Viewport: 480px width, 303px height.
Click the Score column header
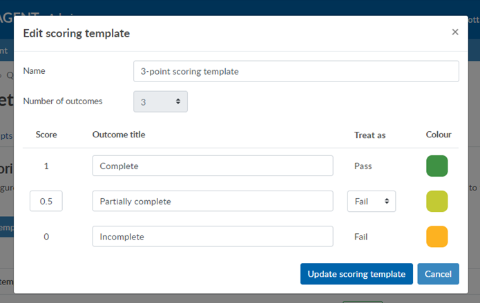(x=46, y=135)
